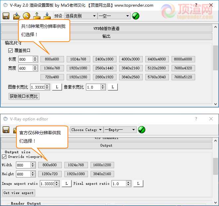This screenshot has height=206, width=219.
Task: Click help question mark in Chinese panel
Action: (x=196, y=5)
